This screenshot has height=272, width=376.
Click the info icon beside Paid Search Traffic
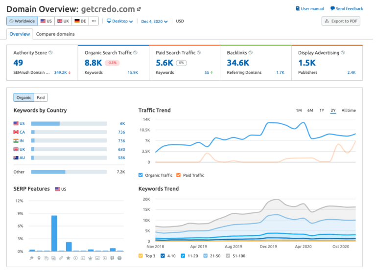[x=199, y=52]
